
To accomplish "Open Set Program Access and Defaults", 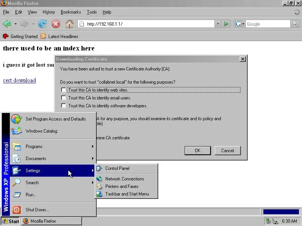I will (53, 119).
